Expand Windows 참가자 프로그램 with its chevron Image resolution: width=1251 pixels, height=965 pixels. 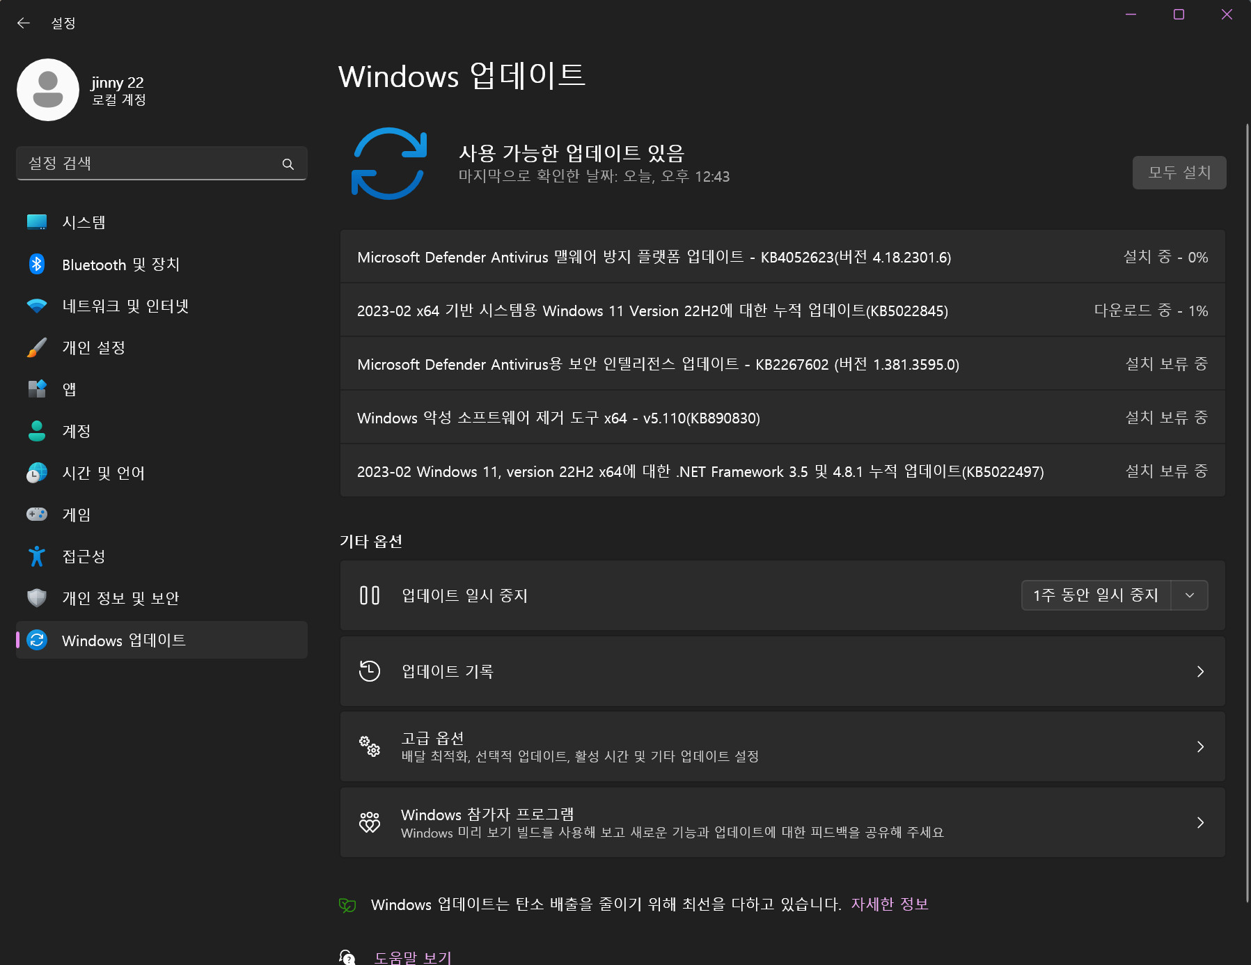1200,822
